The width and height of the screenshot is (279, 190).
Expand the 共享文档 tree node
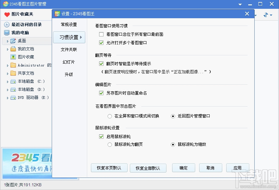pos(8,74)
